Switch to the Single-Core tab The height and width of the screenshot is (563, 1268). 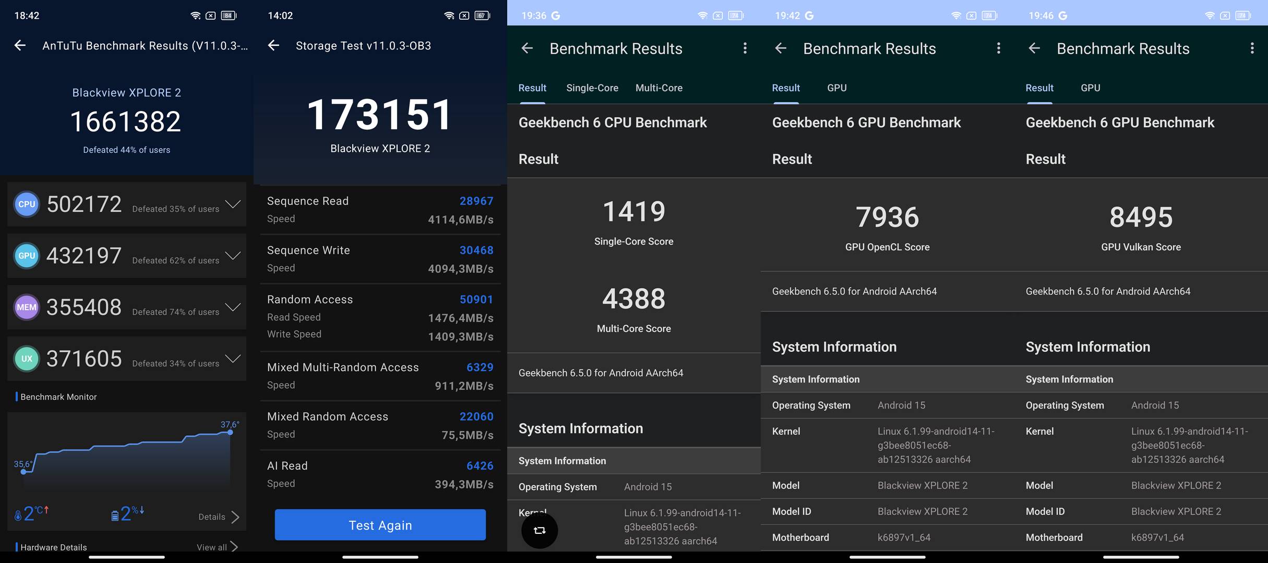(592, 88)
